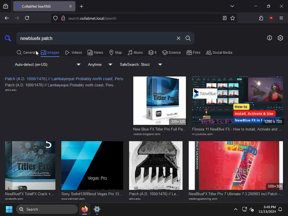Viewport: 288px width, 216px height.
Task: Open the Anytime time range dropdown
Action: tap(100, 64)
